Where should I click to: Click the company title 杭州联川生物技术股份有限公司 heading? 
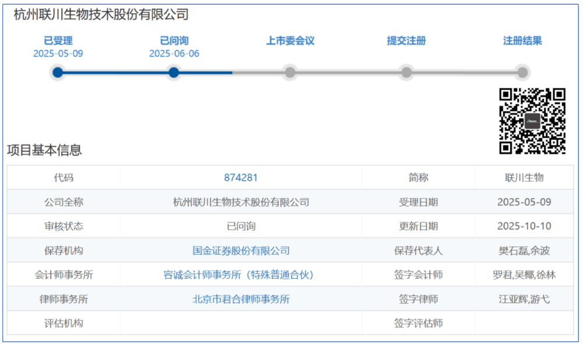(x=101, y=15)
